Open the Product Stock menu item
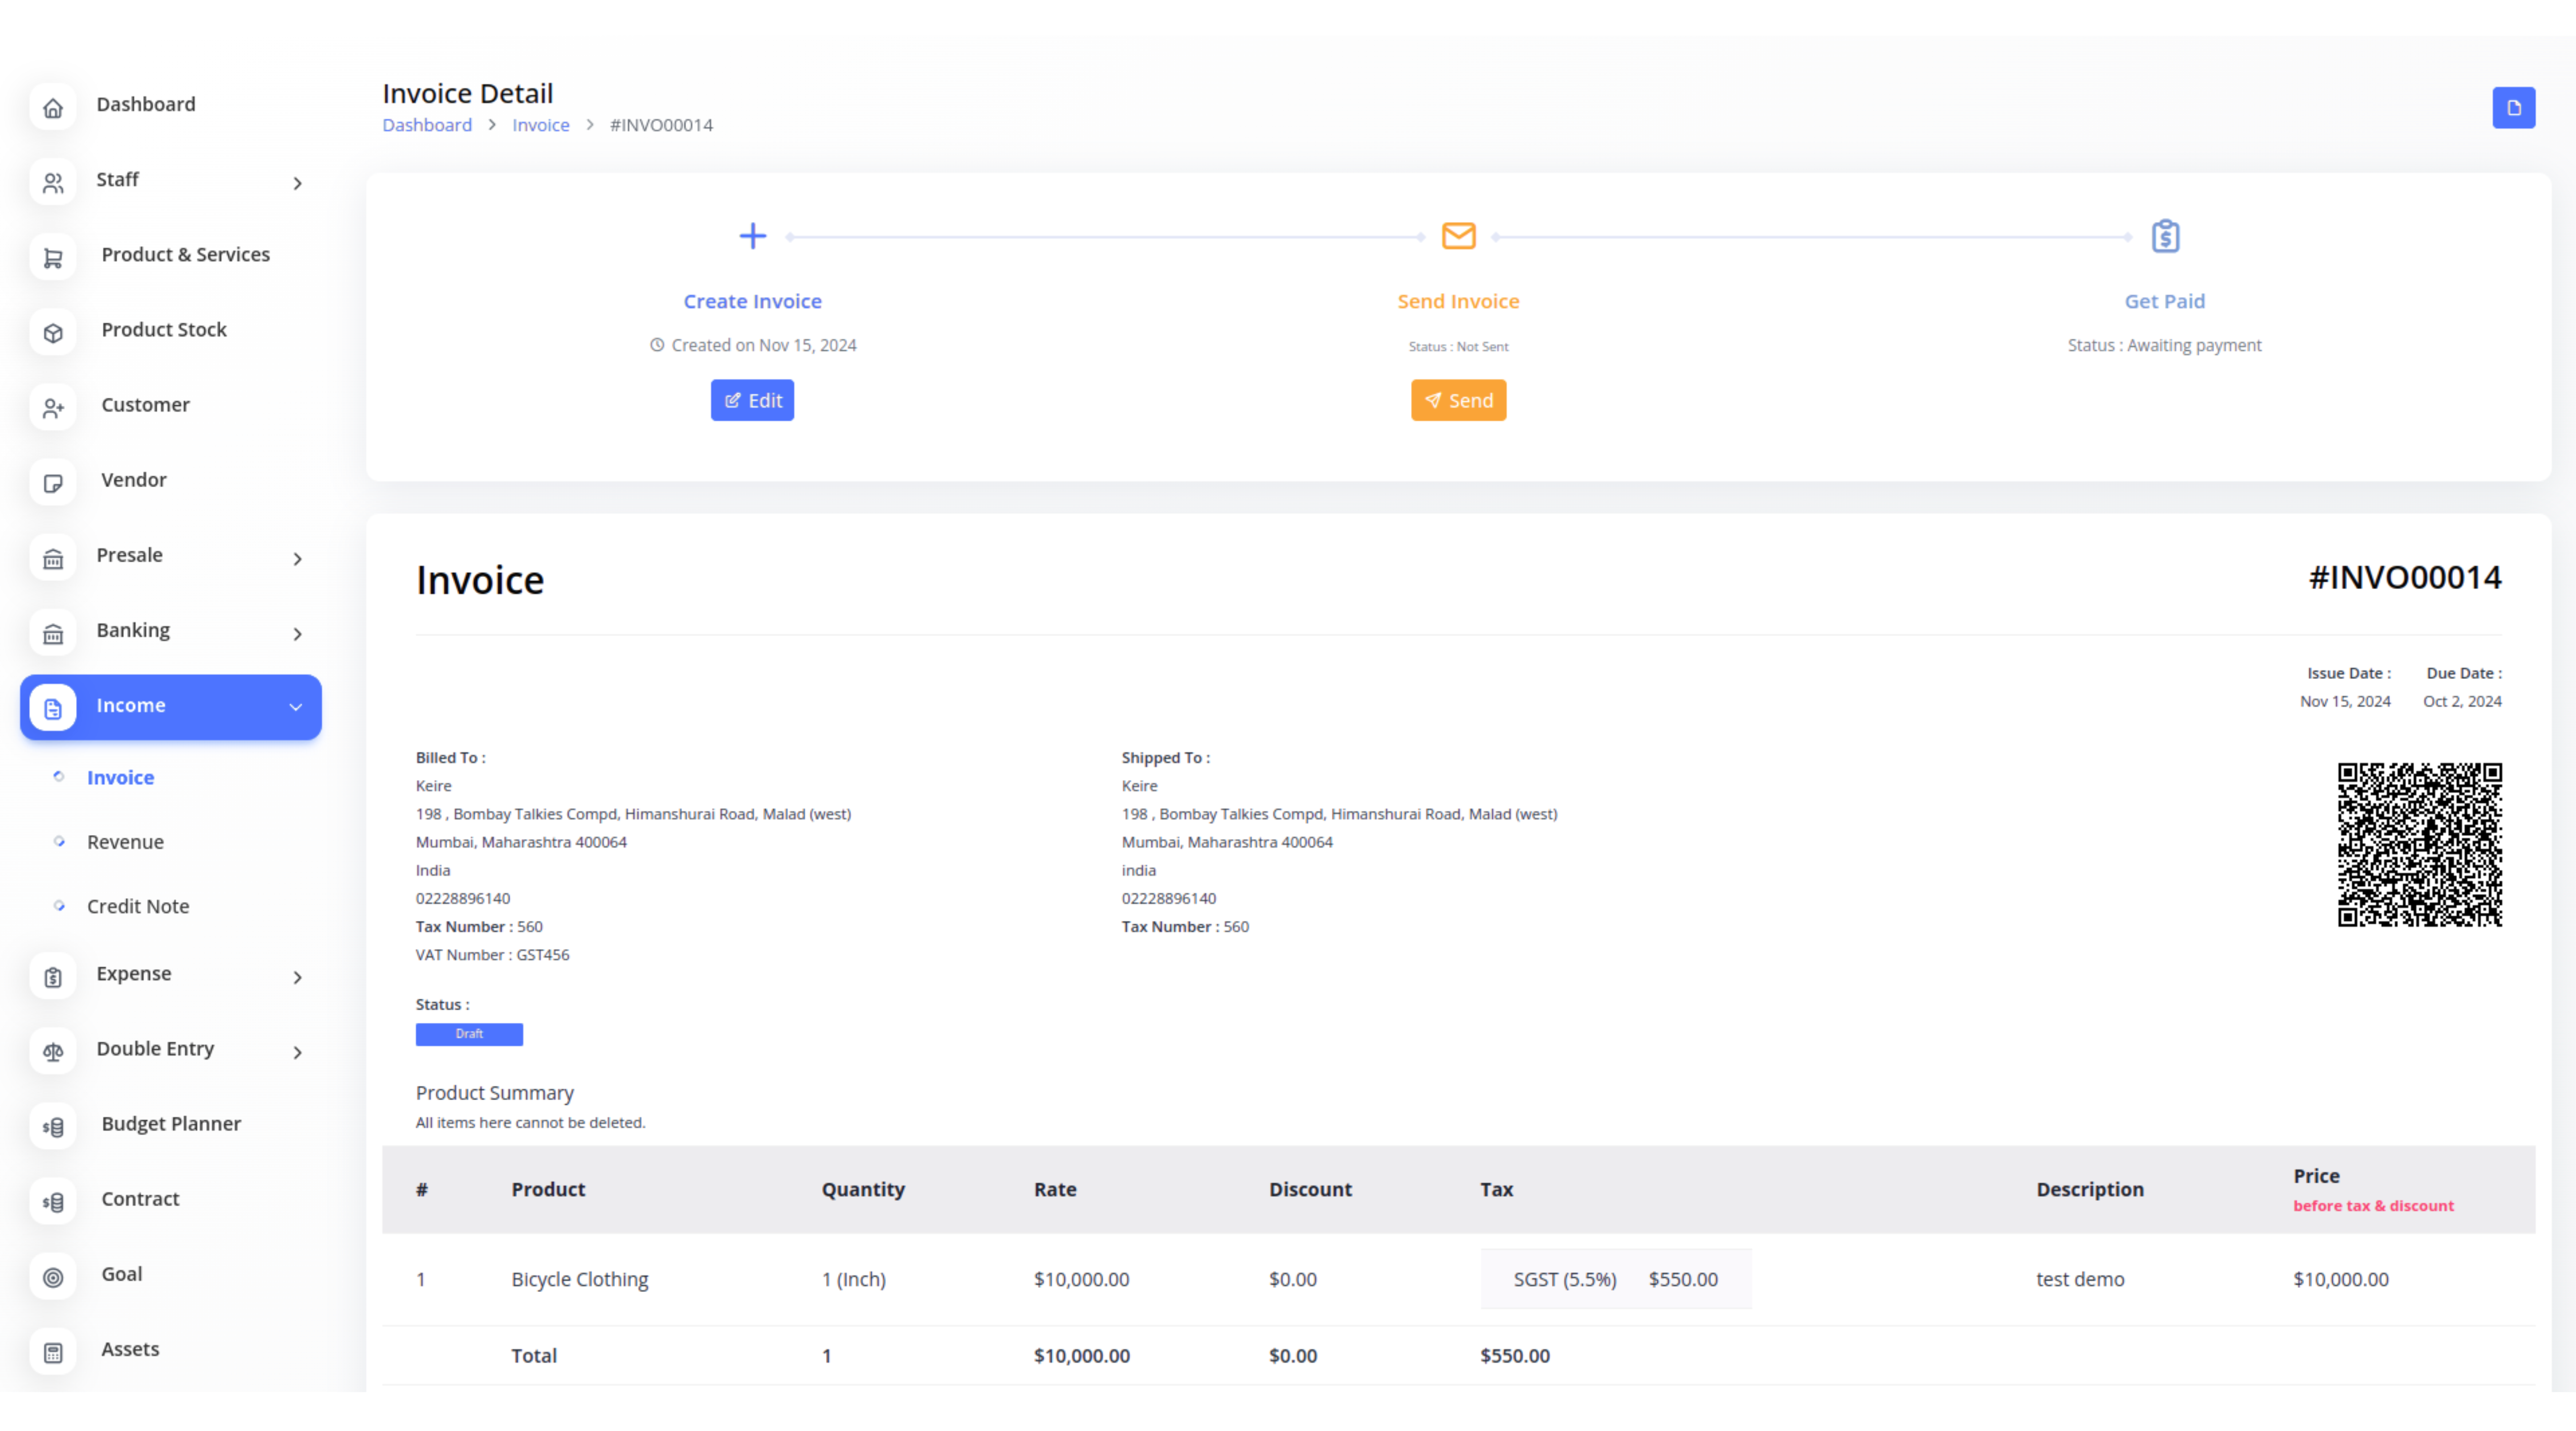The height and width of the screenshot is (1431, 2576). 164,329
